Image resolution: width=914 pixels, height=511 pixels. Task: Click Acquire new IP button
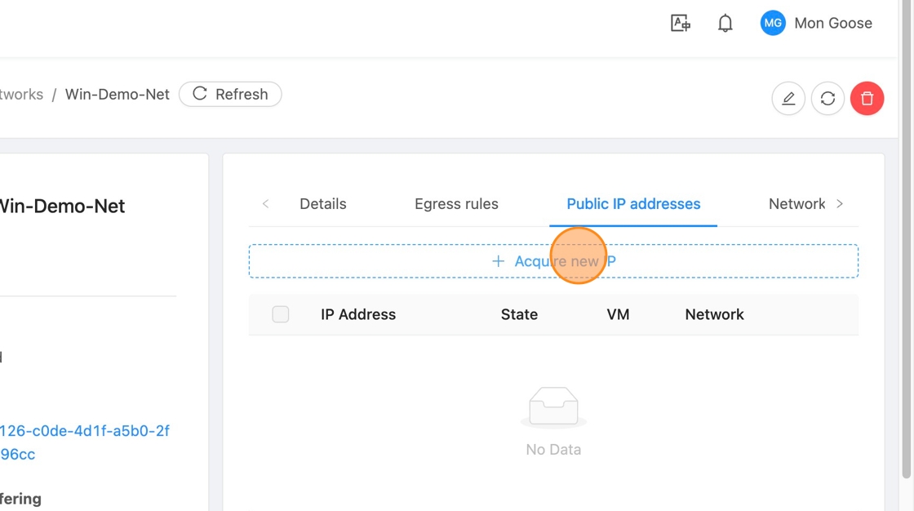[553, 261]
